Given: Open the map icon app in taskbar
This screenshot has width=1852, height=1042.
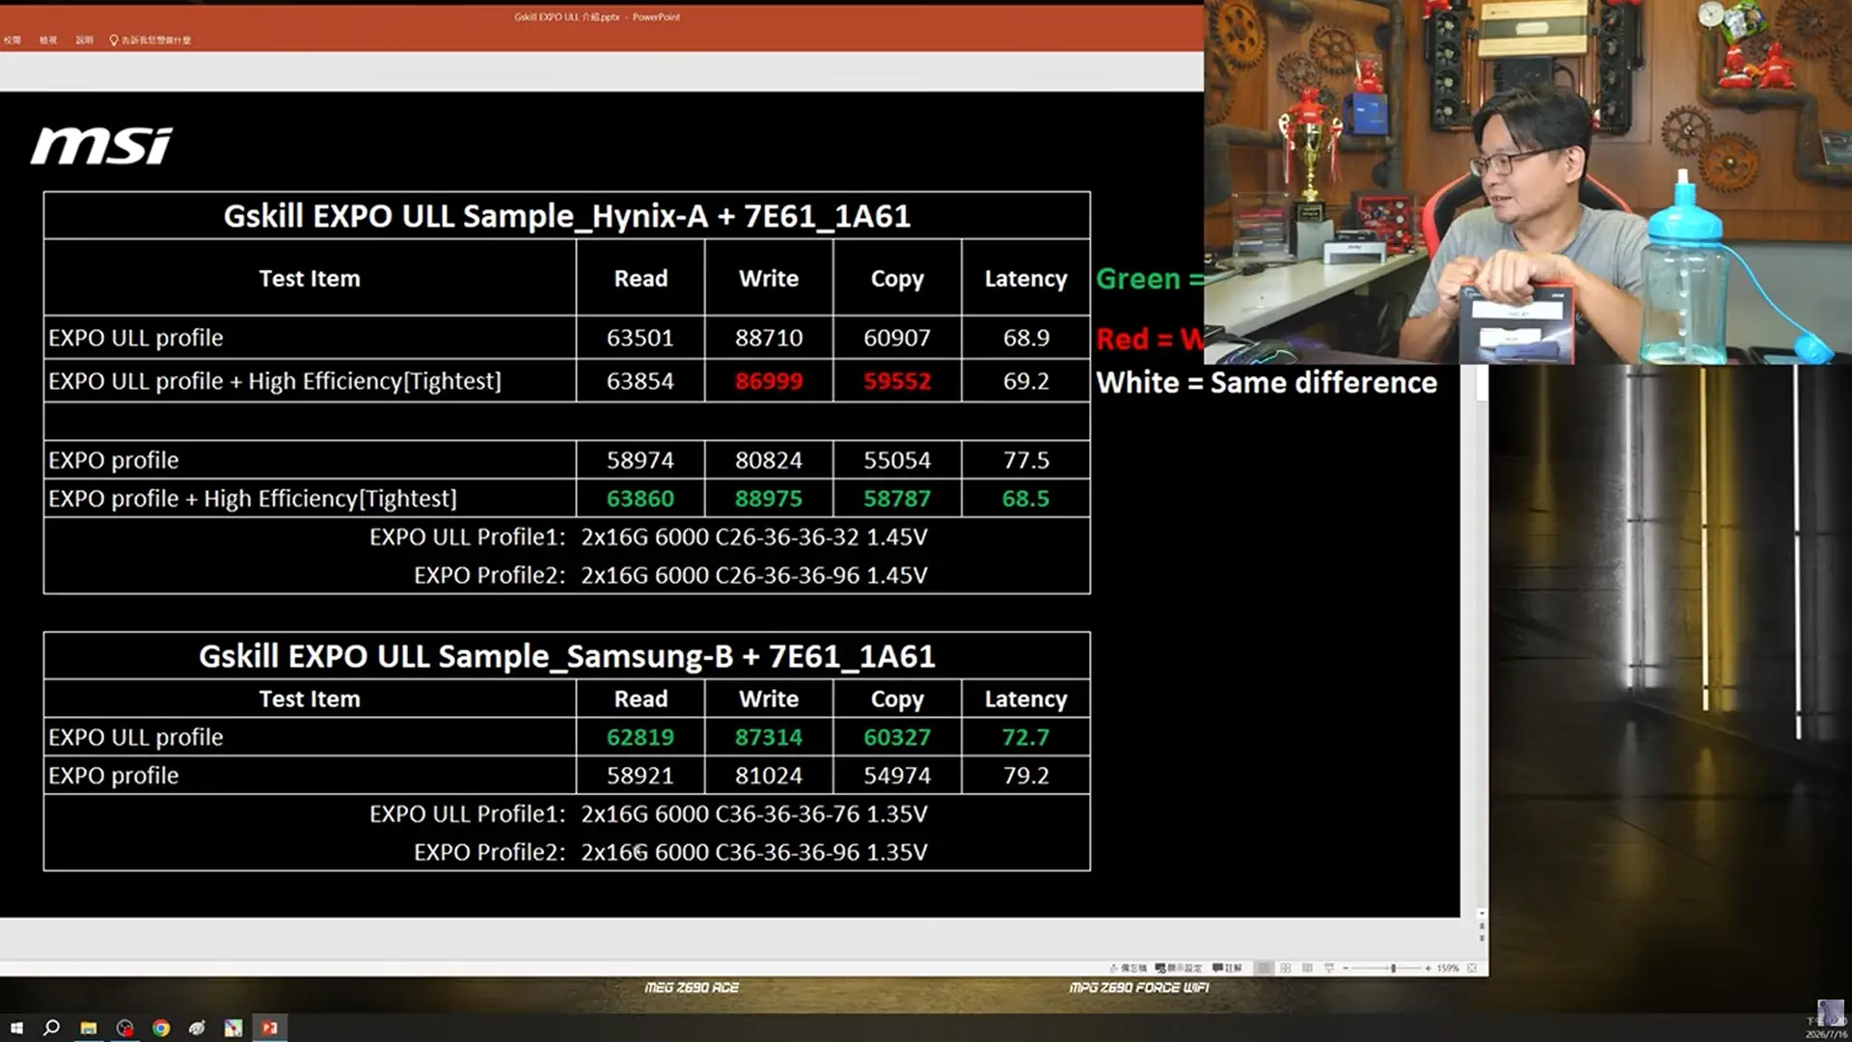Looking at the screenshot, I should coord(233,1028).
